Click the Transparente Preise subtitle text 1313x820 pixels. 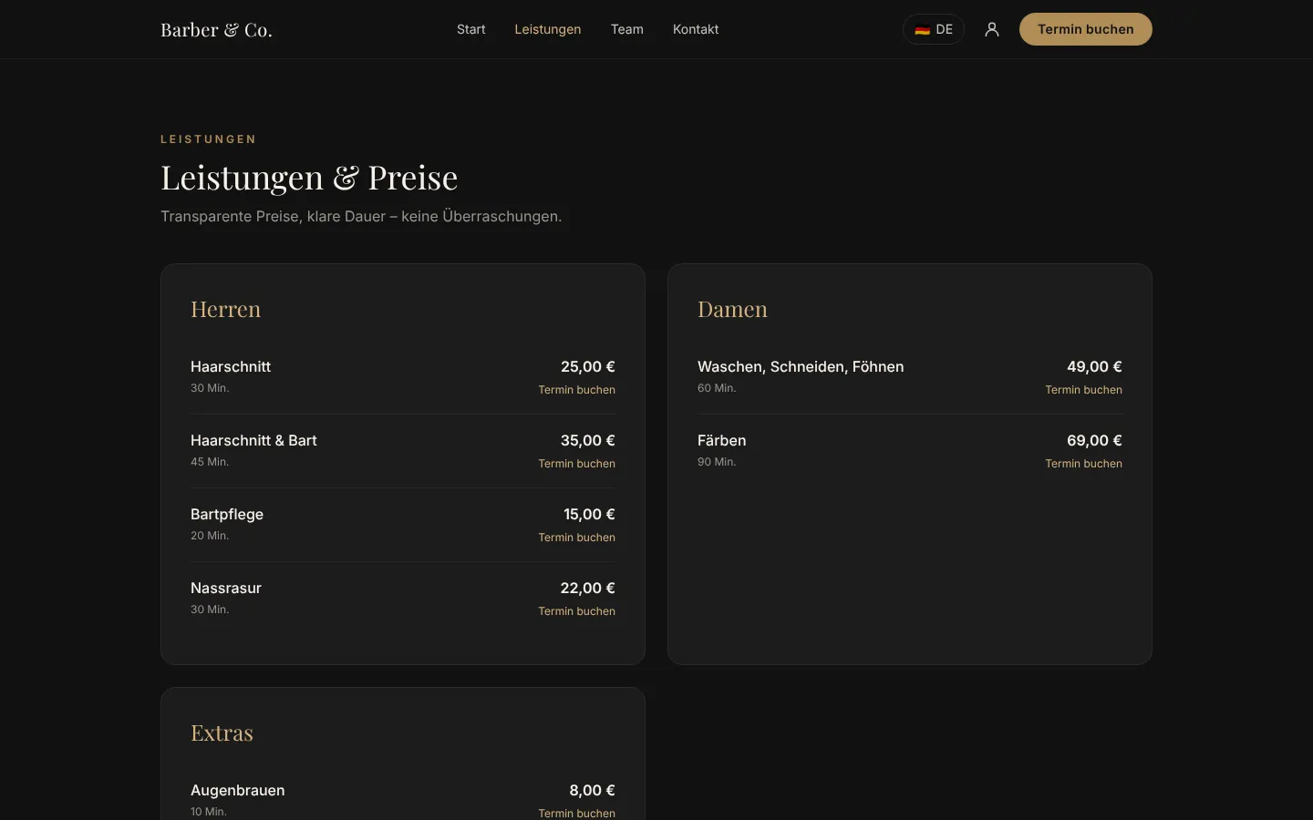[x=361, y=216]
